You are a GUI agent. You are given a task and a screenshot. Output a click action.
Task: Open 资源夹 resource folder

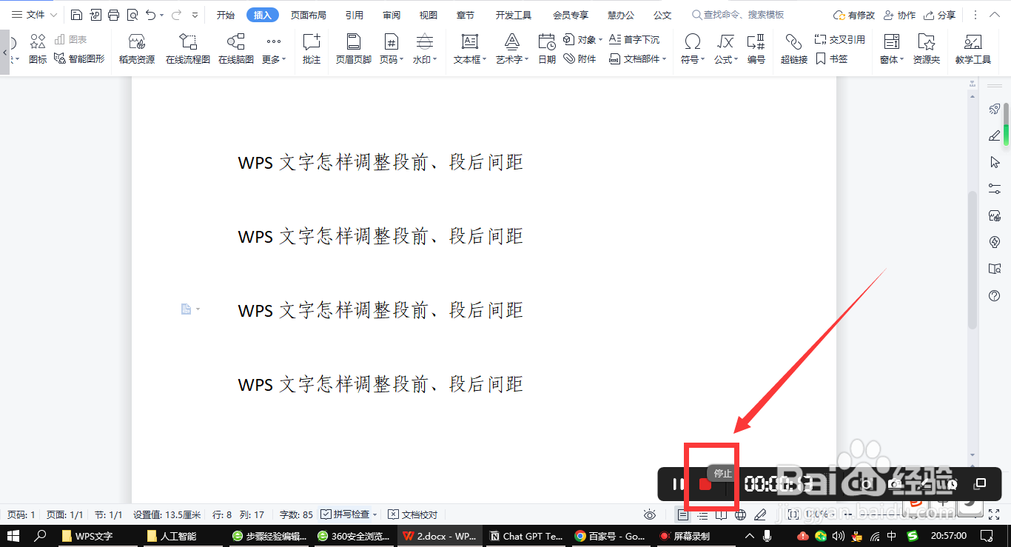click(x=927, y=49)
